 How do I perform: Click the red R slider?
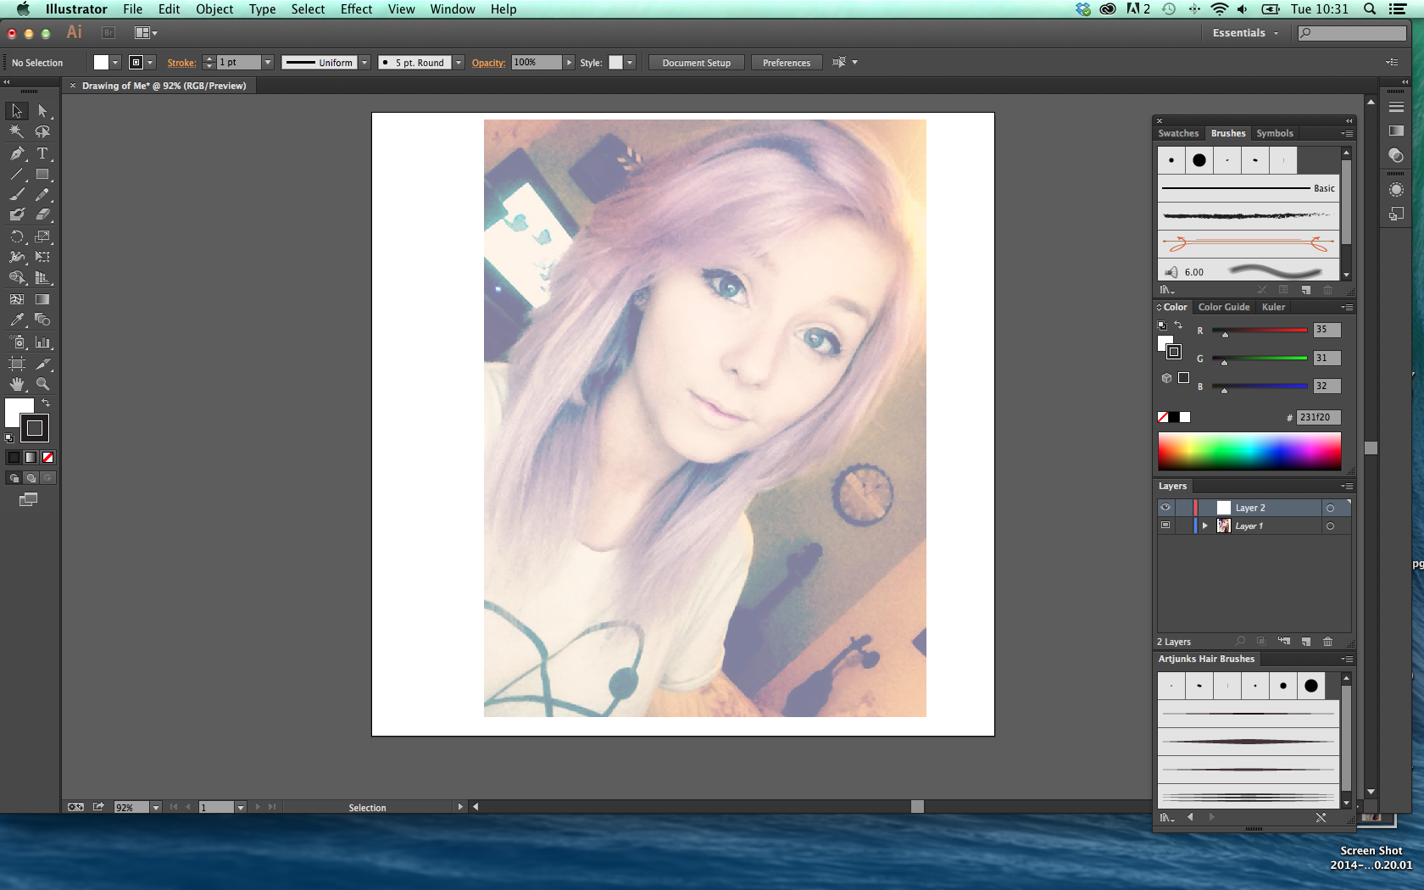point(1260,331)
